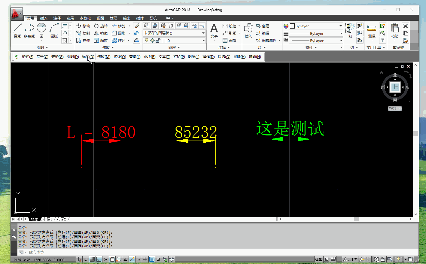Click the 插入 insert block icon
426x264 pixels.
click(248, 31)
